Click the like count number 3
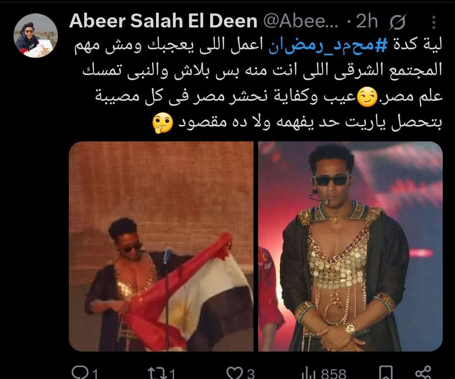The image size is (455, 379). click(x=251, y=374)
